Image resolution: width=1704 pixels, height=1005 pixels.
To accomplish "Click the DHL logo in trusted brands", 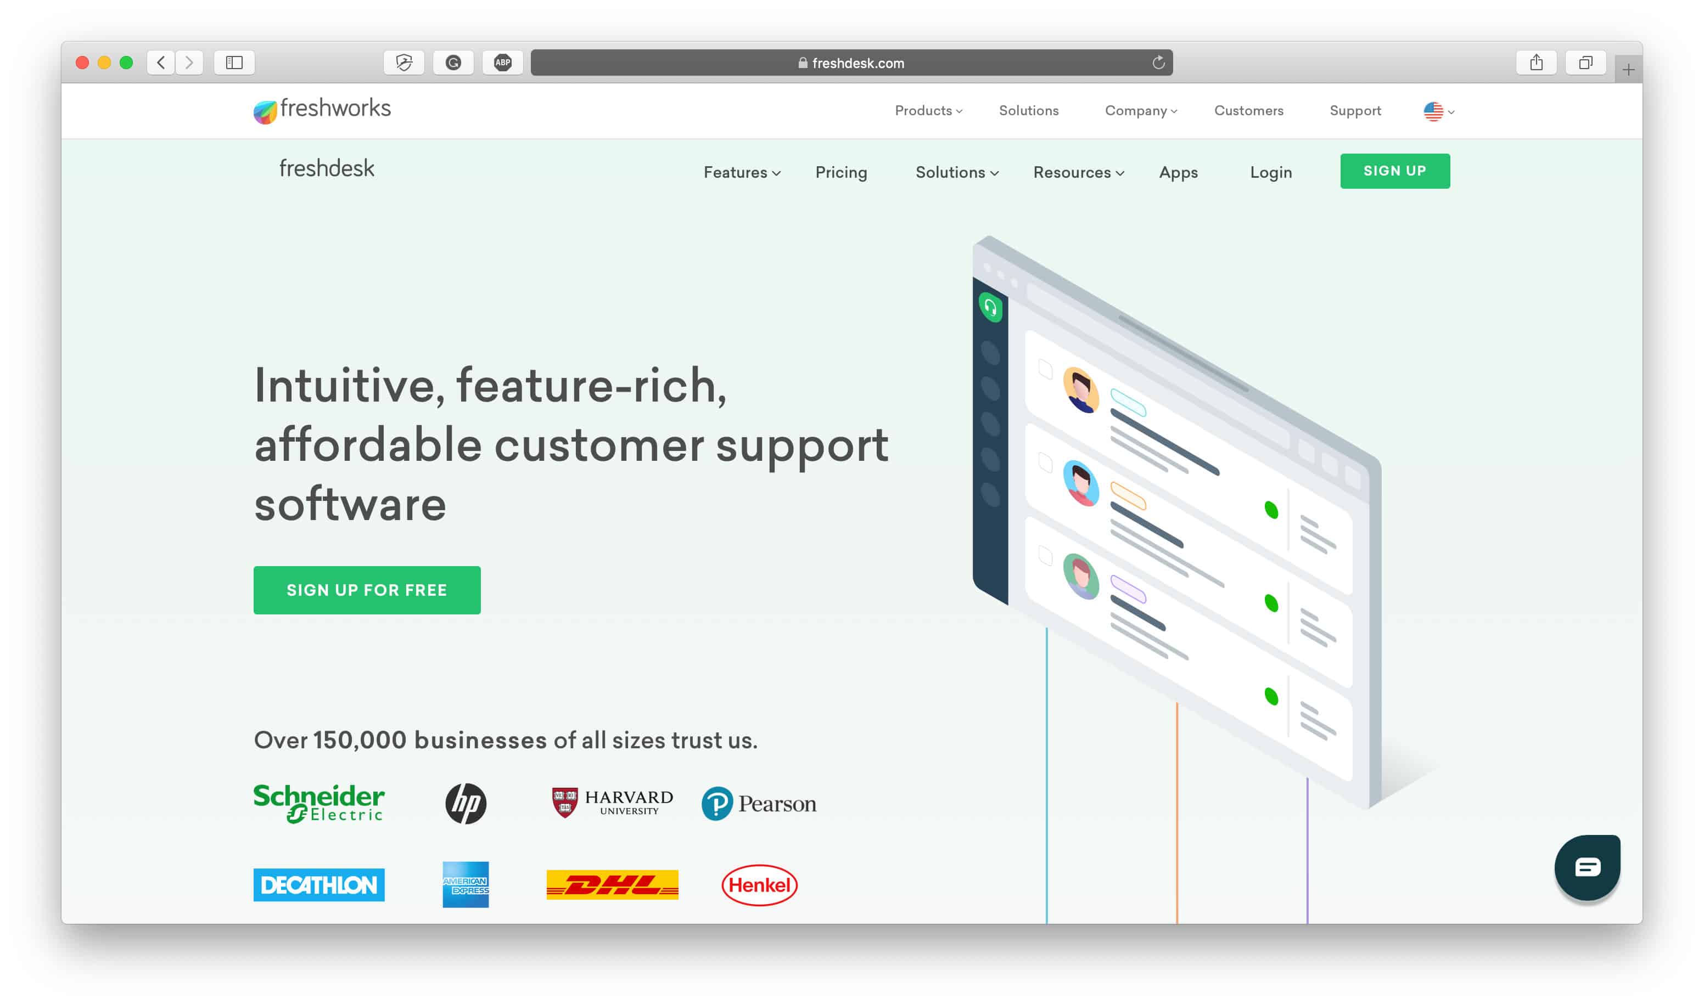I will coord(613,884).
